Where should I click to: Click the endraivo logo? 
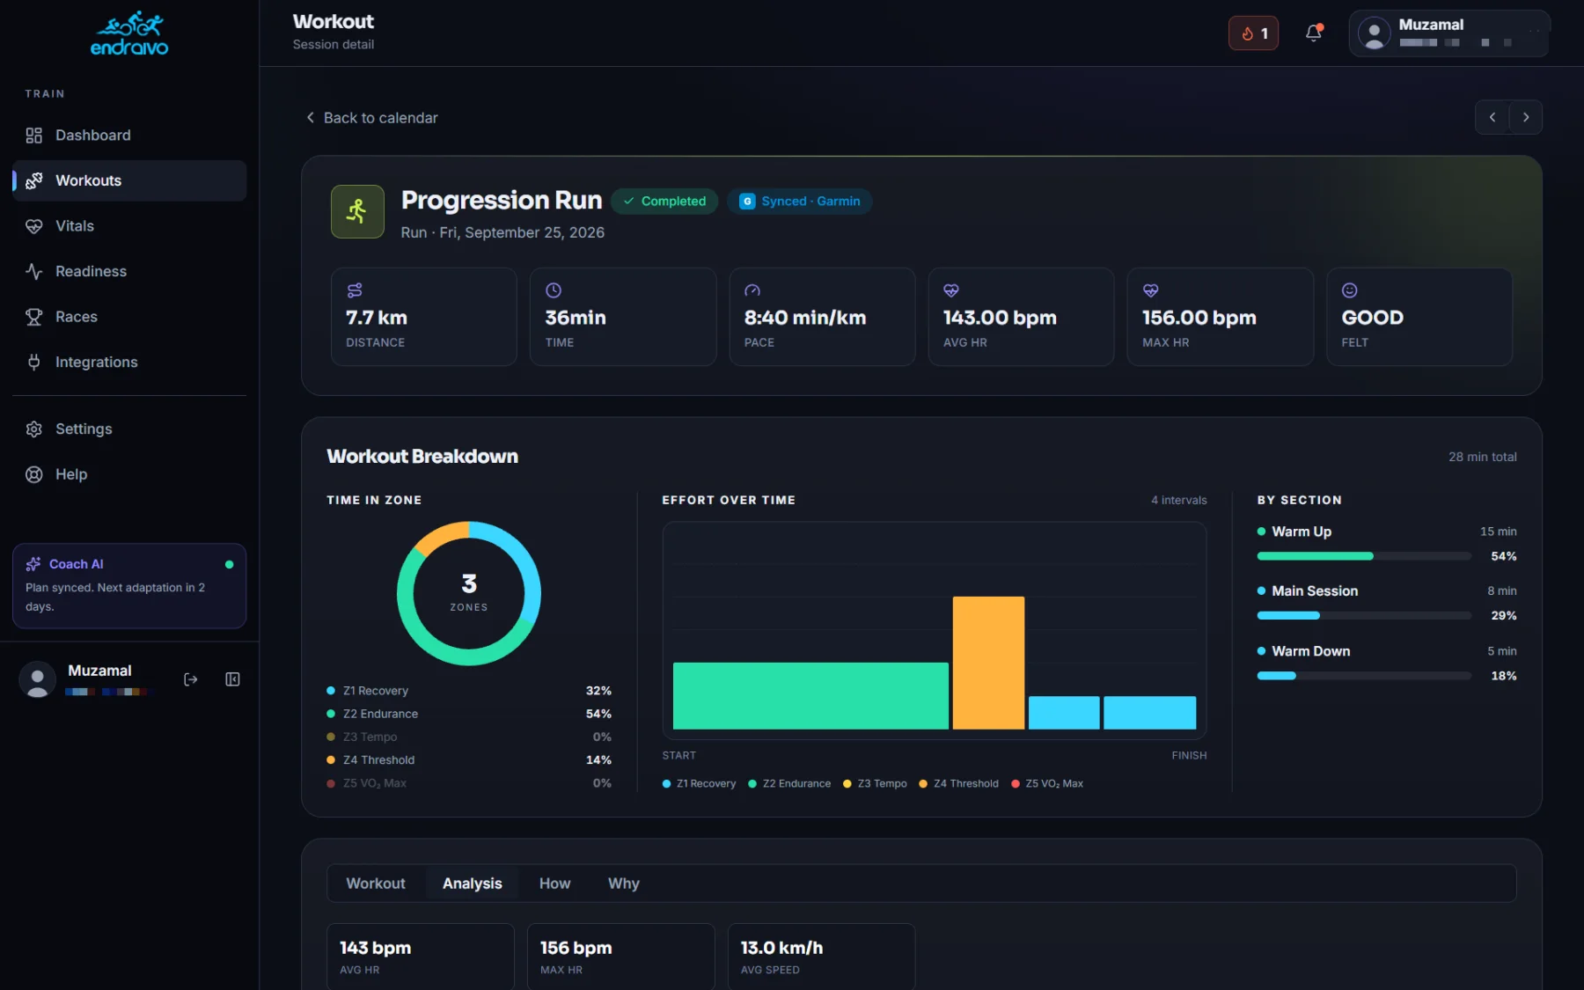point(129,33)
